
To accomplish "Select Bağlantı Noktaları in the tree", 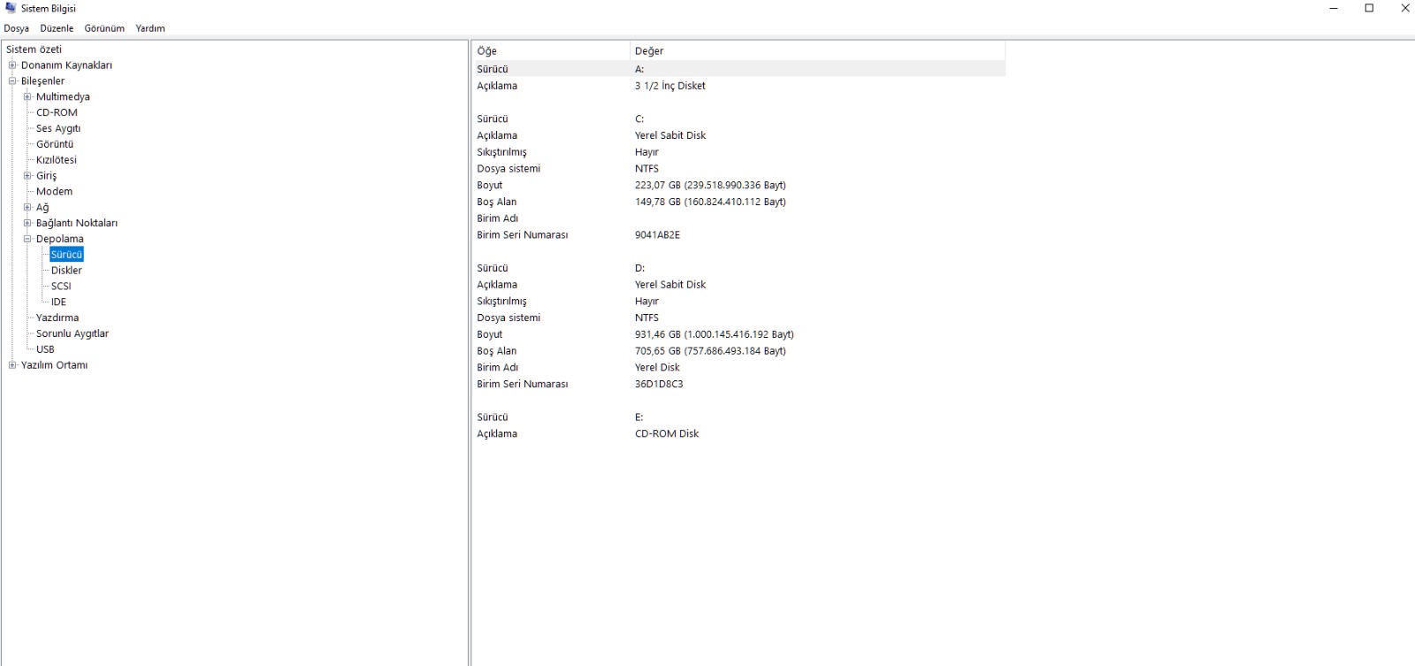I will [x=77, y=224].
